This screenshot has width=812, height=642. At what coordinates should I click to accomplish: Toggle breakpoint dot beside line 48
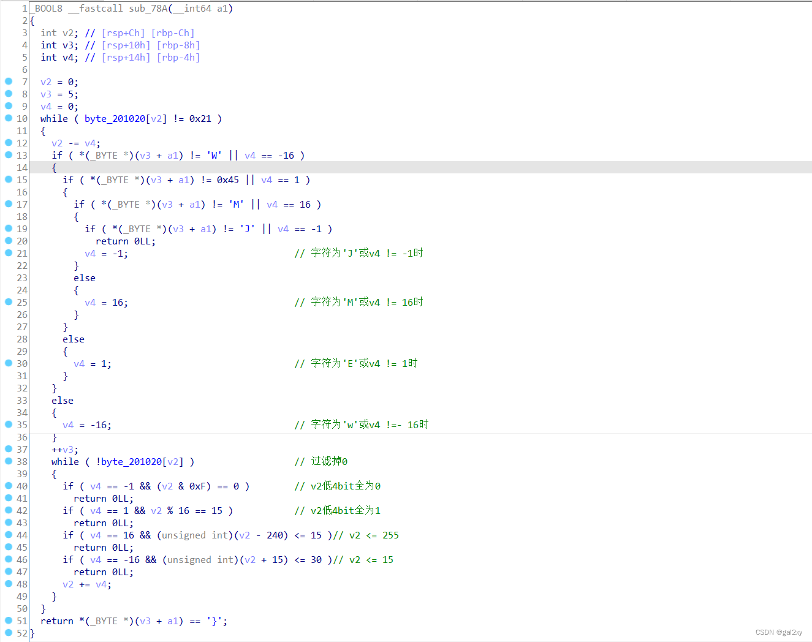(9, 583)
